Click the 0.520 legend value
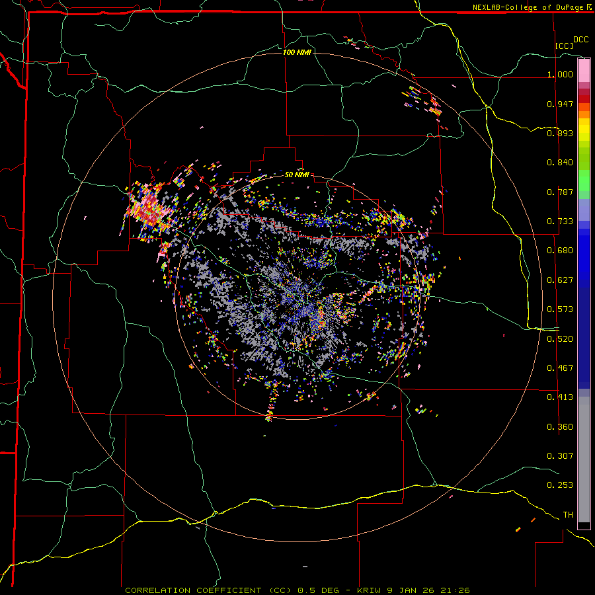This screenshot has width=595, height=595. (560, 339)
